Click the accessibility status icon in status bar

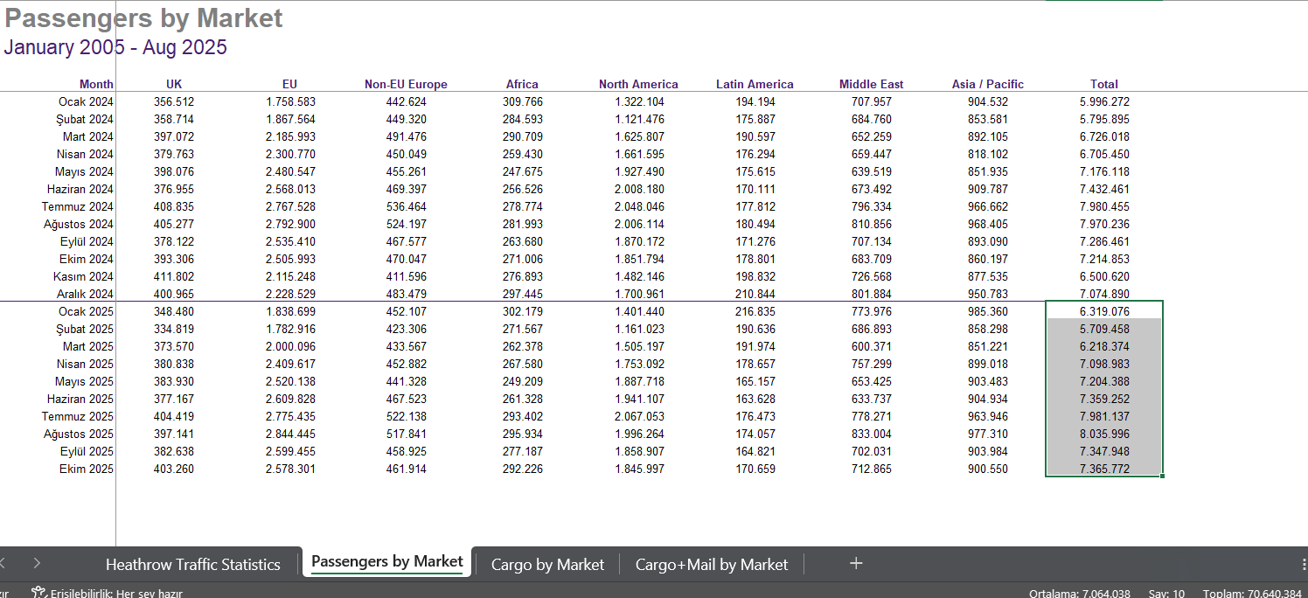(x=38, y=592)
